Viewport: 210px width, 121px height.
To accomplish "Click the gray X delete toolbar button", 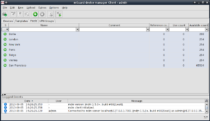I will click(x=42, y=14).
